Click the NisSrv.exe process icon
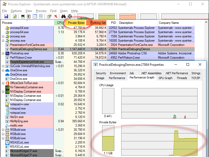Screen dimensions: 209x157 (x=7, y=117)
